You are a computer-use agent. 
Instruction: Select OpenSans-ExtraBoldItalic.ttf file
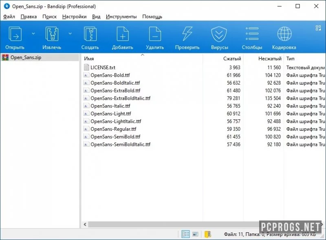[x=120, y=98]
